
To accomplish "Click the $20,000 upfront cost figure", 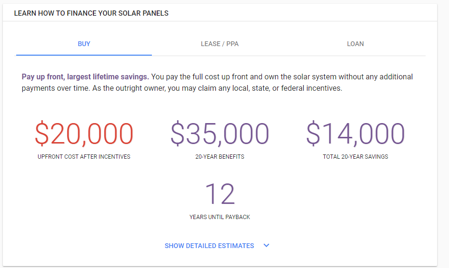I will pyautogui.click(x=84, y=134).
